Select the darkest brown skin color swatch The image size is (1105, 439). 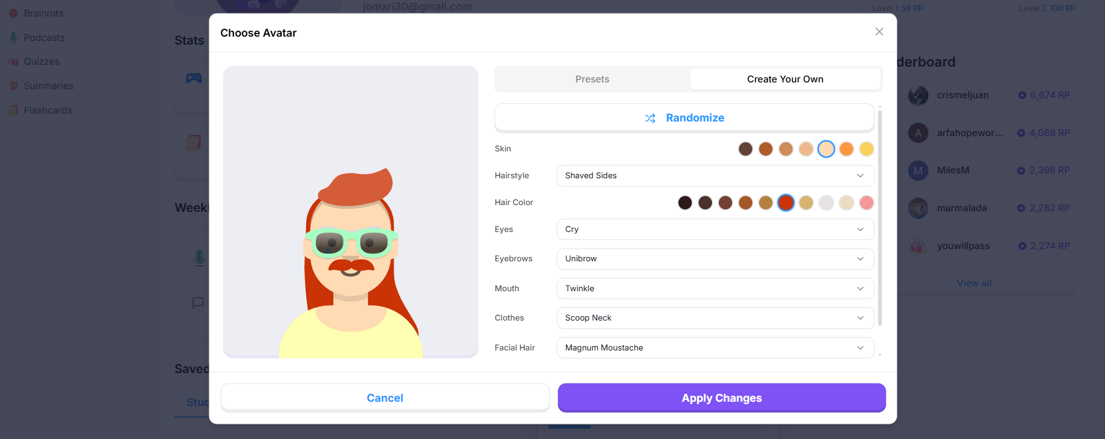coord(745,149)
